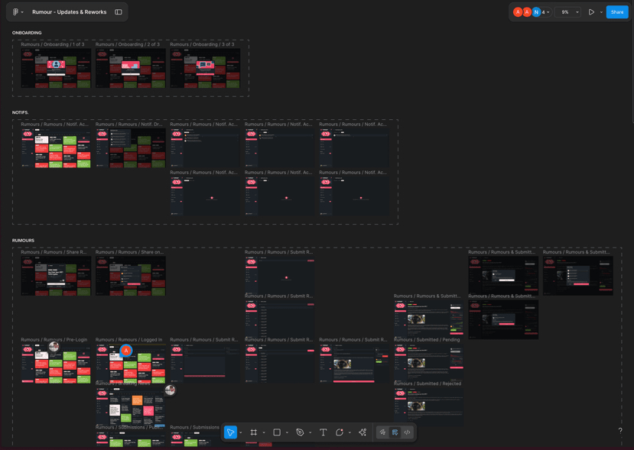The width and height of the screenshot is (634, 450).
Task: Expand the shape tools dropdown arrow
Action: (287, 433)
